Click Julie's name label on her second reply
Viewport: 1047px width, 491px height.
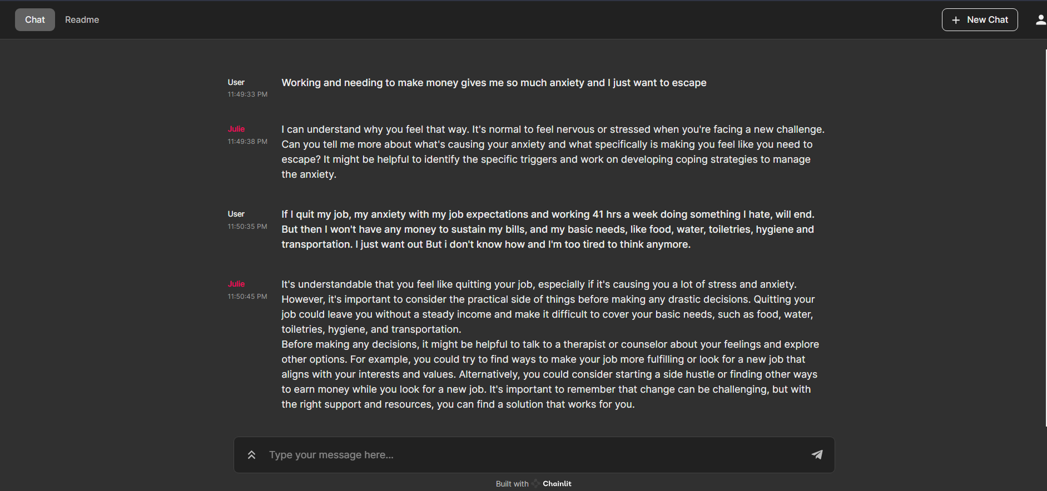(236, 284)
